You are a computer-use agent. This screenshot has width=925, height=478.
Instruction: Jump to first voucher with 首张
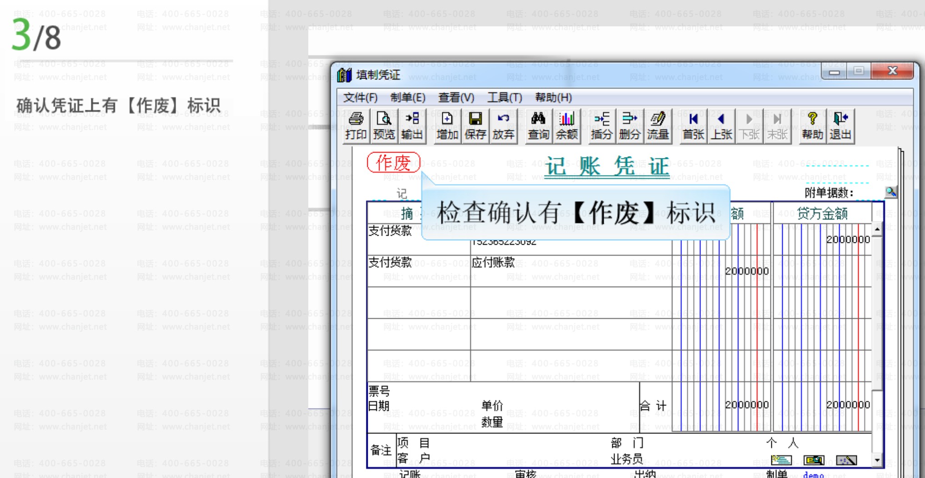[693, 126]
